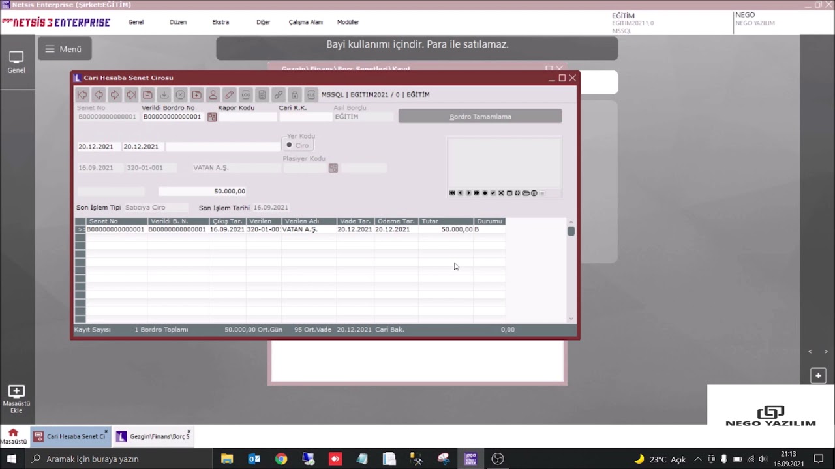Open the Menü hamburger button
The image size is (835, 469).
(64, 49)
